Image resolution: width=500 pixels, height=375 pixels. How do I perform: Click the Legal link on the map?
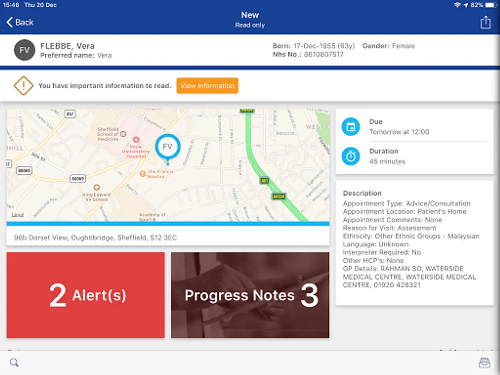[x=17, y=215]
